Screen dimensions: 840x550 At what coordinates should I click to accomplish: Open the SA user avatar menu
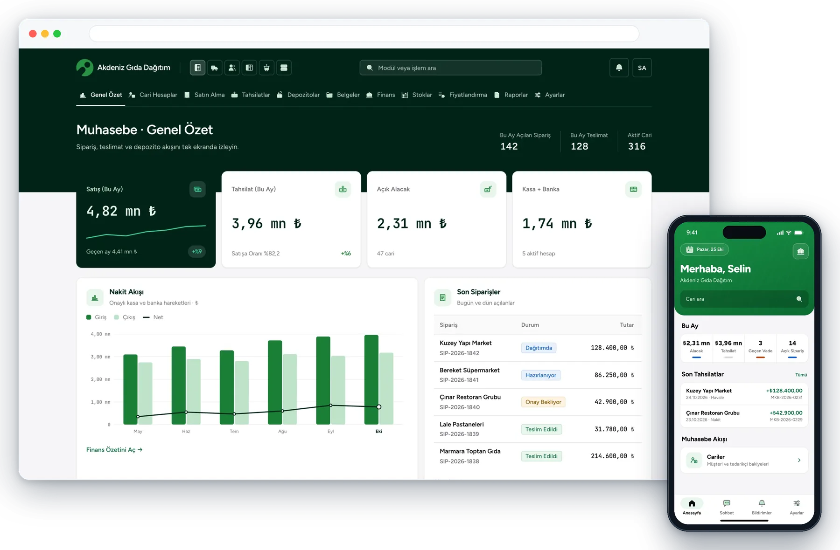click(x=642, y=68)
